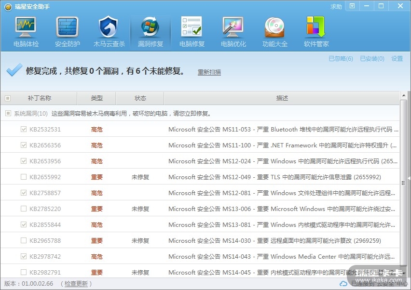The width and height of the screenshot is (411, 290).
Task: Click 检查更新 link in status bar
Action: tap(76, 284)
